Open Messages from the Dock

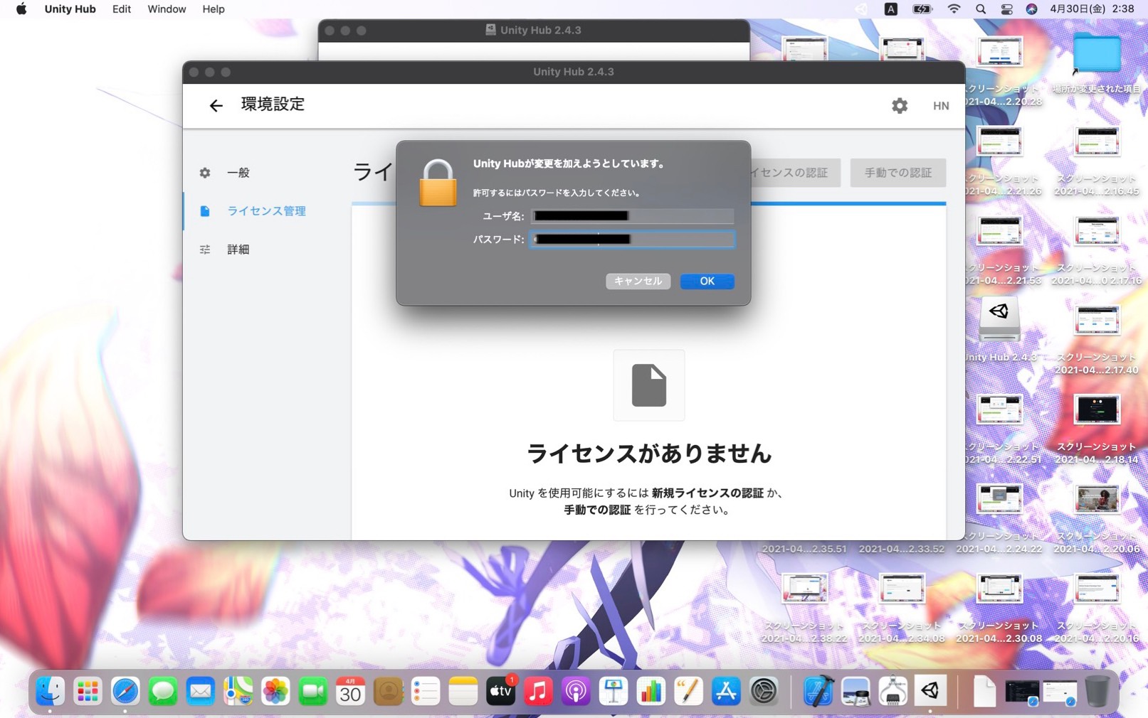(x=163, y=690)
